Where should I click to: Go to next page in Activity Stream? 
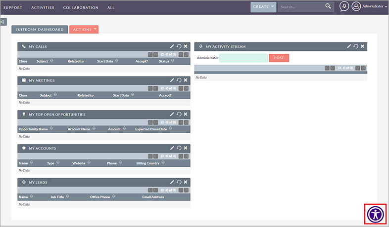pyautogui.click(x=358, y=68)
